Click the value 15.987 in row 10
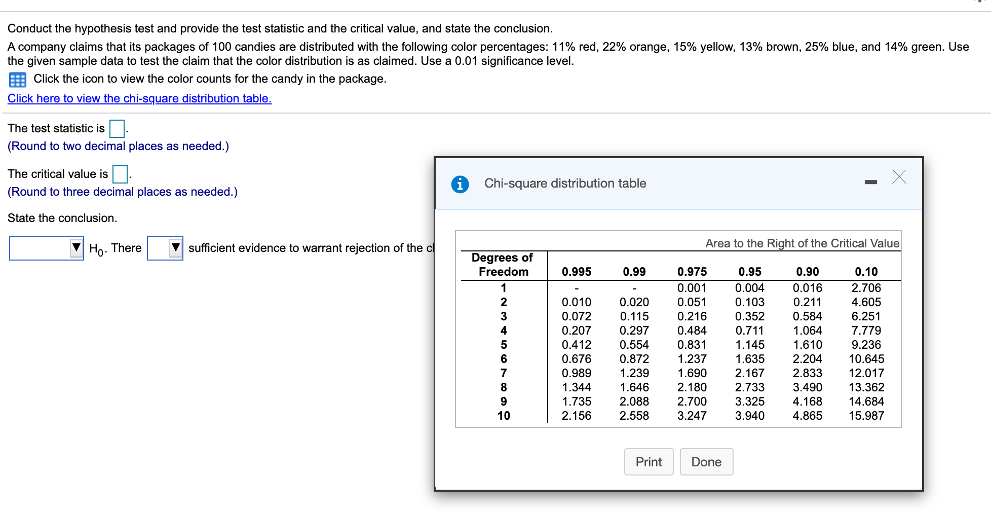The width and height of the screenshot is (991, 512). point(866,416)
